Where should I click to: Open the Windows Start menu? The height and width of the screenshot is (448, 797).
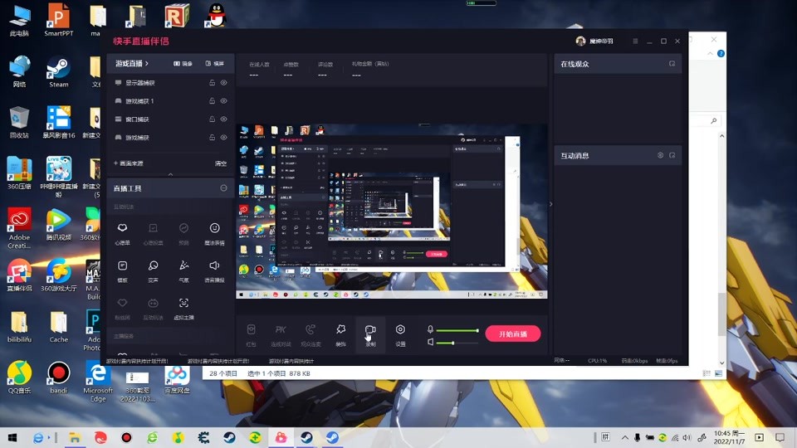[12, 437]
